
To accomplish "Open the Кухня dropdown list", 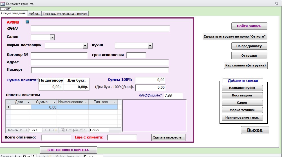I will click(150, 46).
